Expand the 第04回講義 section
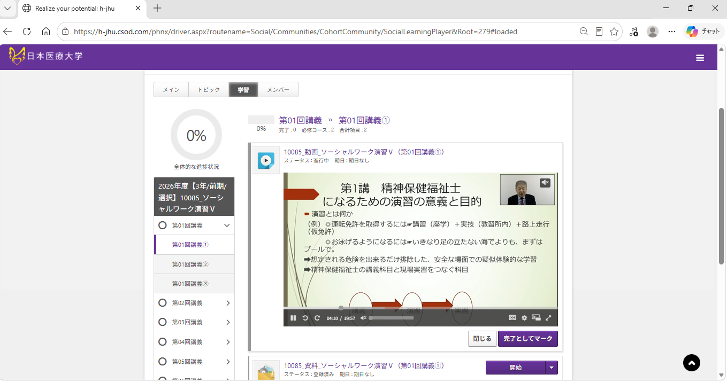This screenshot has width=727, height=382. tap(228, 342)
